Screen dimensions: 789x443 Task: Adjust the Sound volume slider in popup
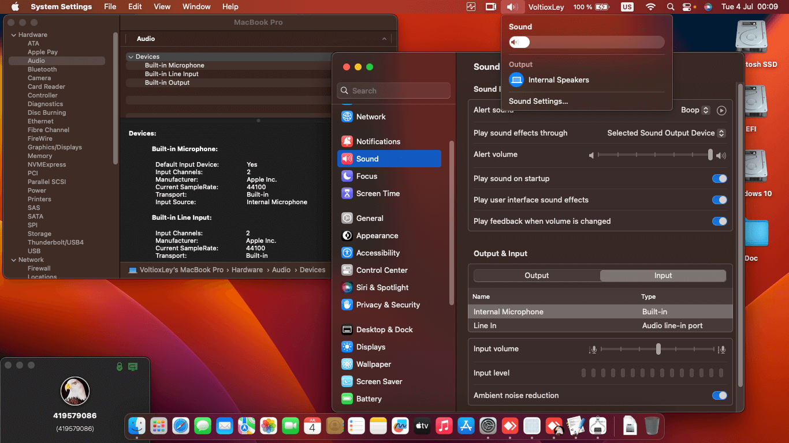coord(587,42)
